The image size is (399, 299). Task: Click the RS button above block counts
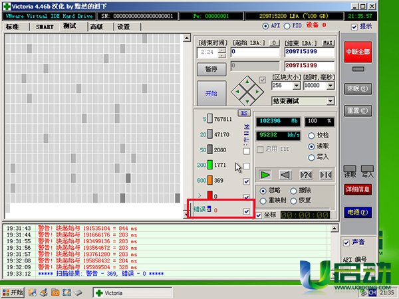244,113
